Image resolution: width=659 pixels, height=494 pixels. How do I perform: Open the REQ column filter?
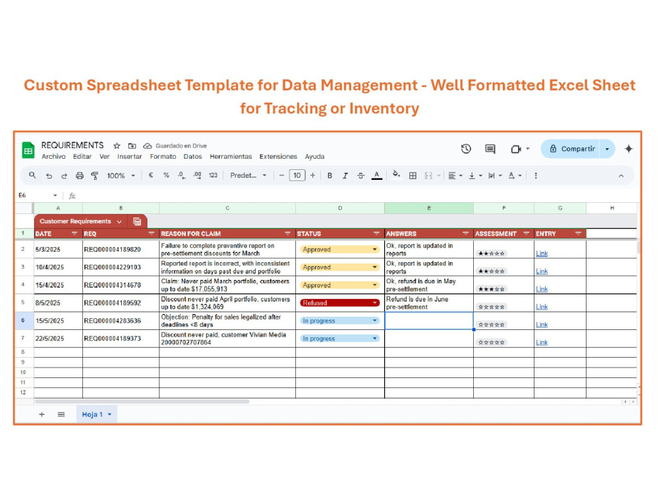[152, 234]
